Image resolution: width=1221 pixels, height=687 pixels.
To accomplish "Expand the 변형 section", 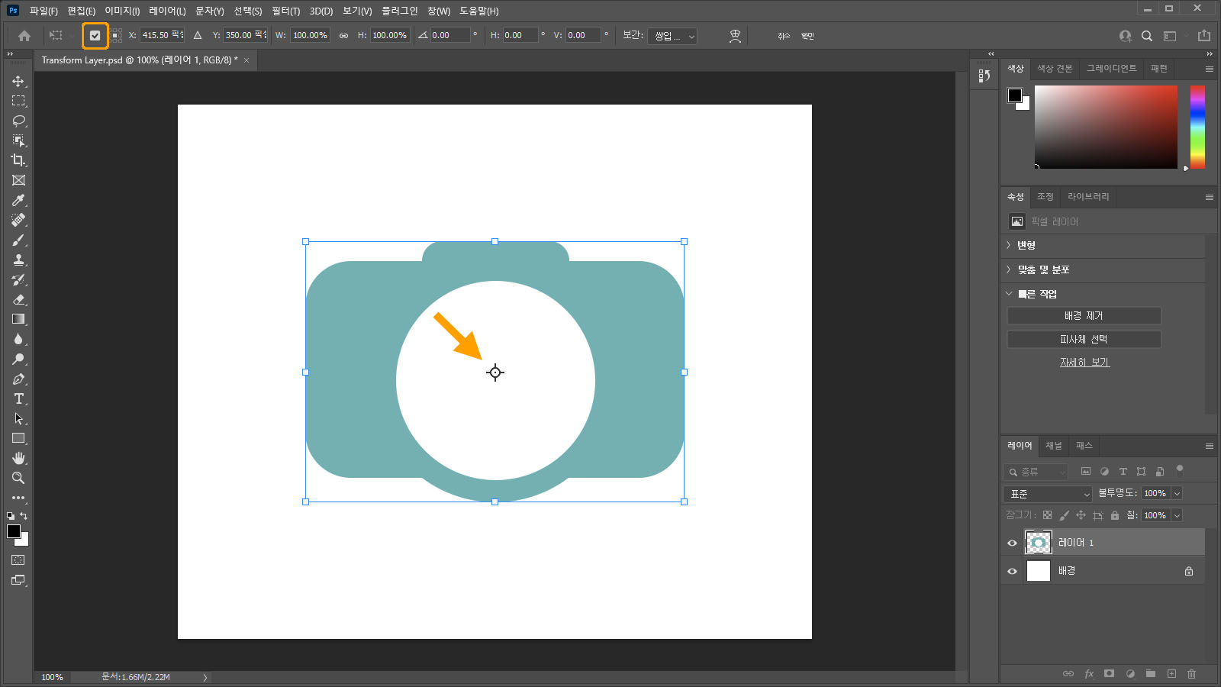I will (1008, 245).
